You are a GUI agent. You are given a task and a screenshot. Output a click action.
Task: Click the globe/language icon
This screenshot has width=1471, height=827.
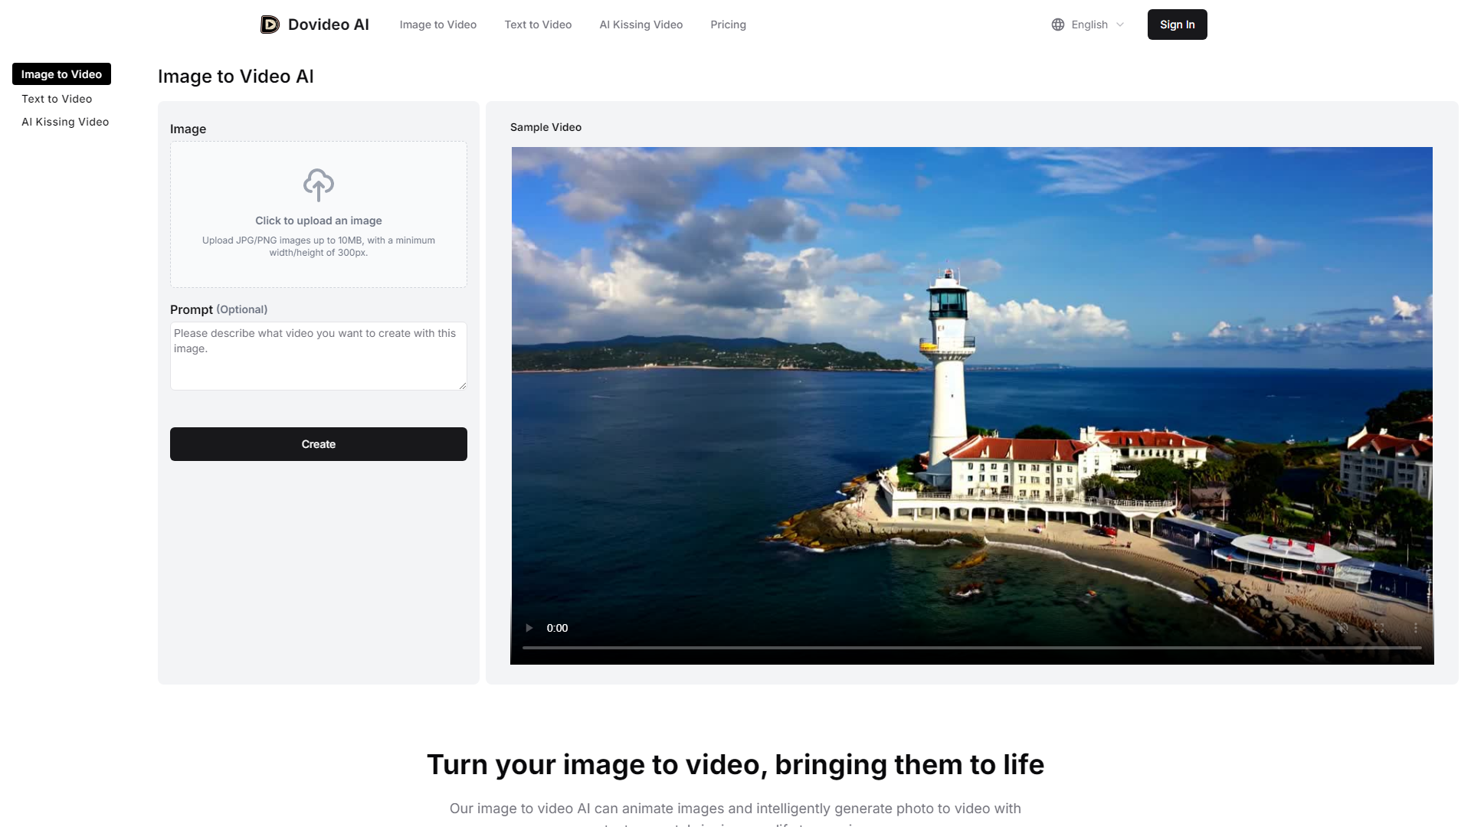click(1058, 25)
